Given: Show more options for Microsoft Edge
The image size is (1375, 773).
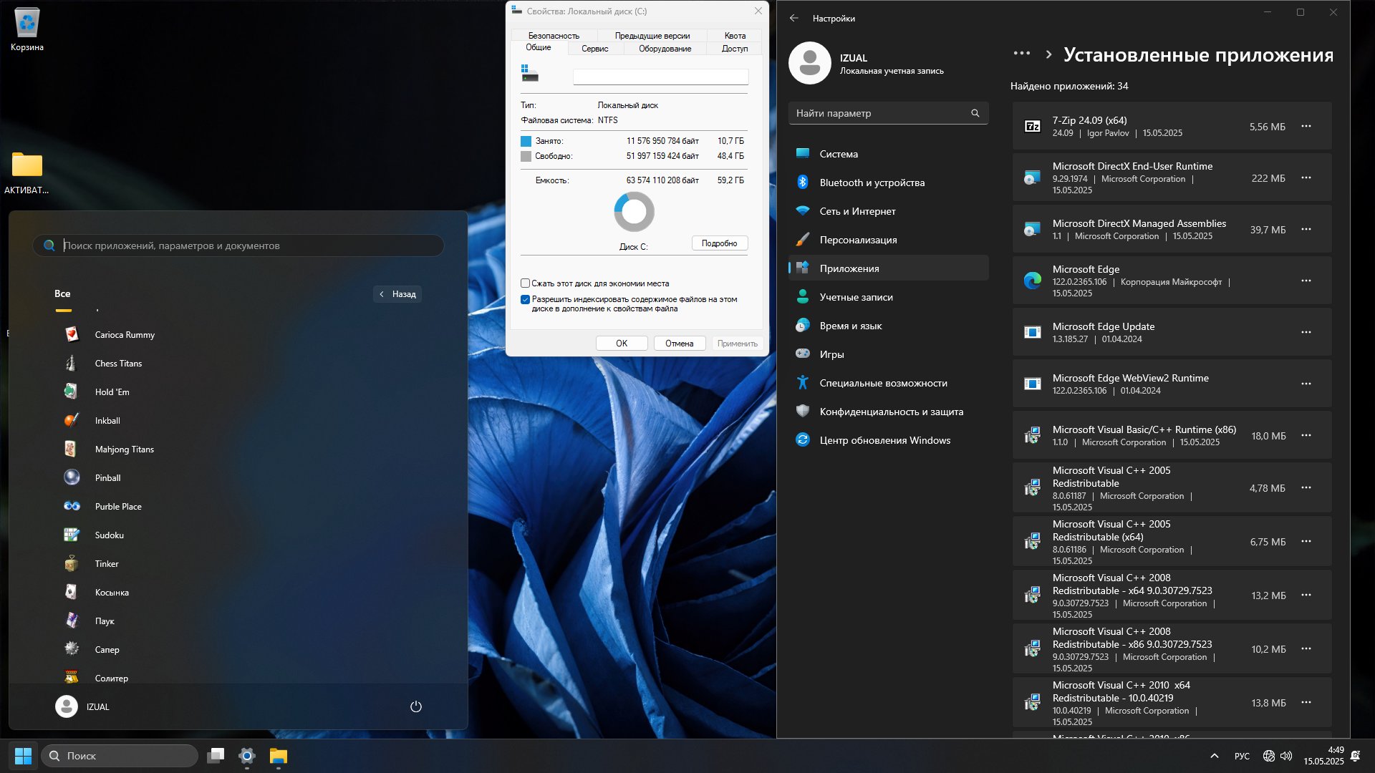Looking at the screenshot, I should (1306, 281).
